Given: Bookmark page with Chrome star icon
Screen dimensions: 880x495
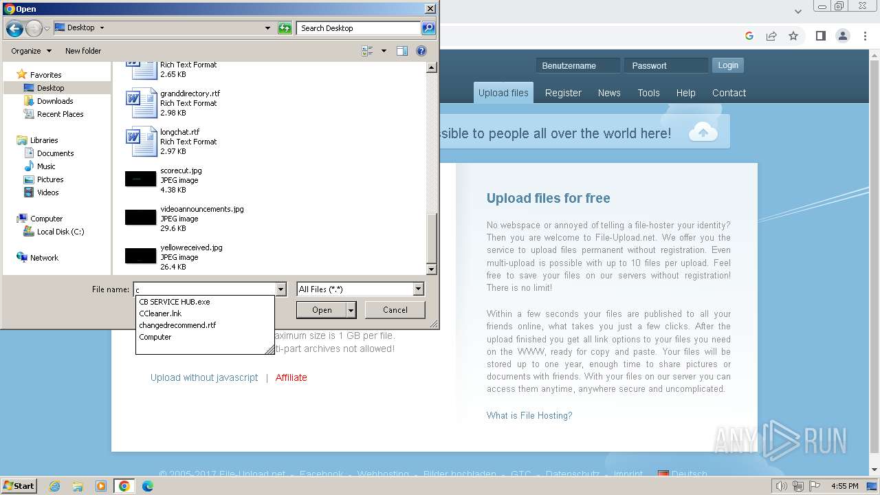Looking at the screenshot, I should 793,36.
